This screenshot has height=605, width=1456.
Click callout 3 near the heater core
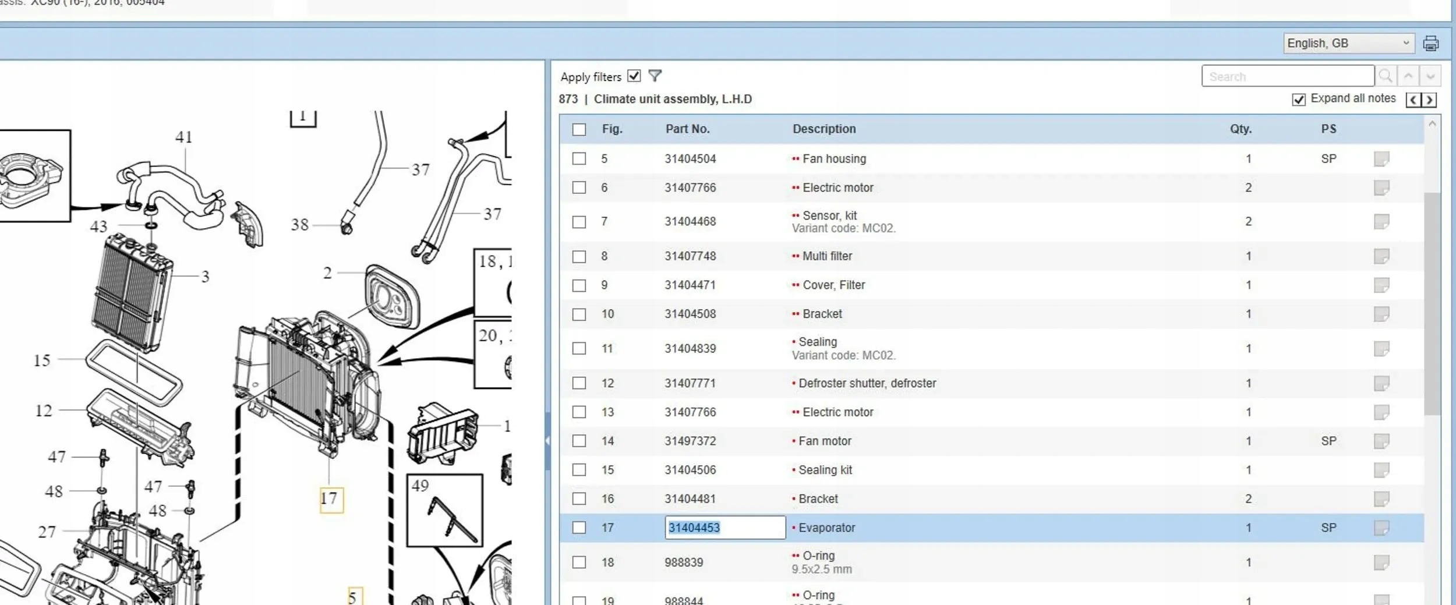pos(205,277)
